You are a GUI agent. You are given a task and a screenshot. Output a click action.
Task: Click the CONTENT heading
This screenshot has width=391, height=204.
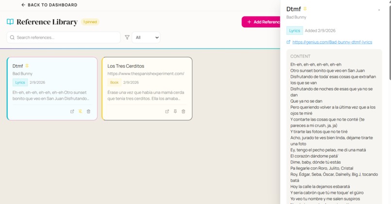(x=300, y=56)
